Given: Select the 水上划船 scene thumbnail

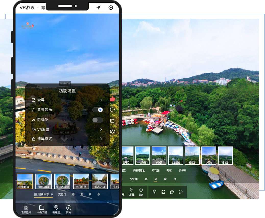Looking at the screenshot, I should [x=176, y=155].
